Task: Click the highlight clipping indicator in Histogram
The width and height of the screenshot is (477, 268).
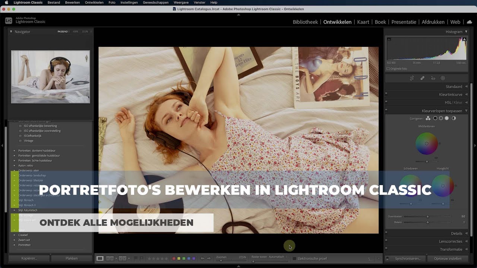Action: pos(465,39)
